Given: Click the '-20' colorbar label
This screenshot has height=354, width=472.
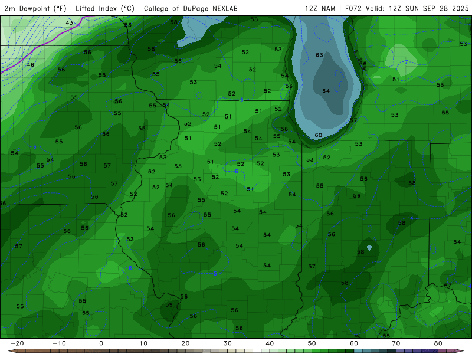Looking at the screenshot, I should (x=17, y=343).
